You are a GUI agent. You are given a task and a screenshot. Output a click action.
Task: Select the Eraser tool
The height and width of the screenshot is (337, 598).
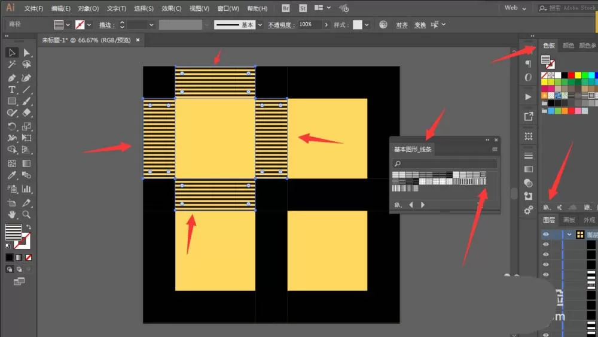26,113
